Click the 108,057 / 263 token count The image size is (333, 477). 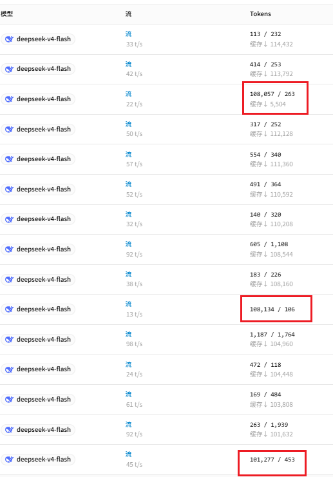[272, 94]
